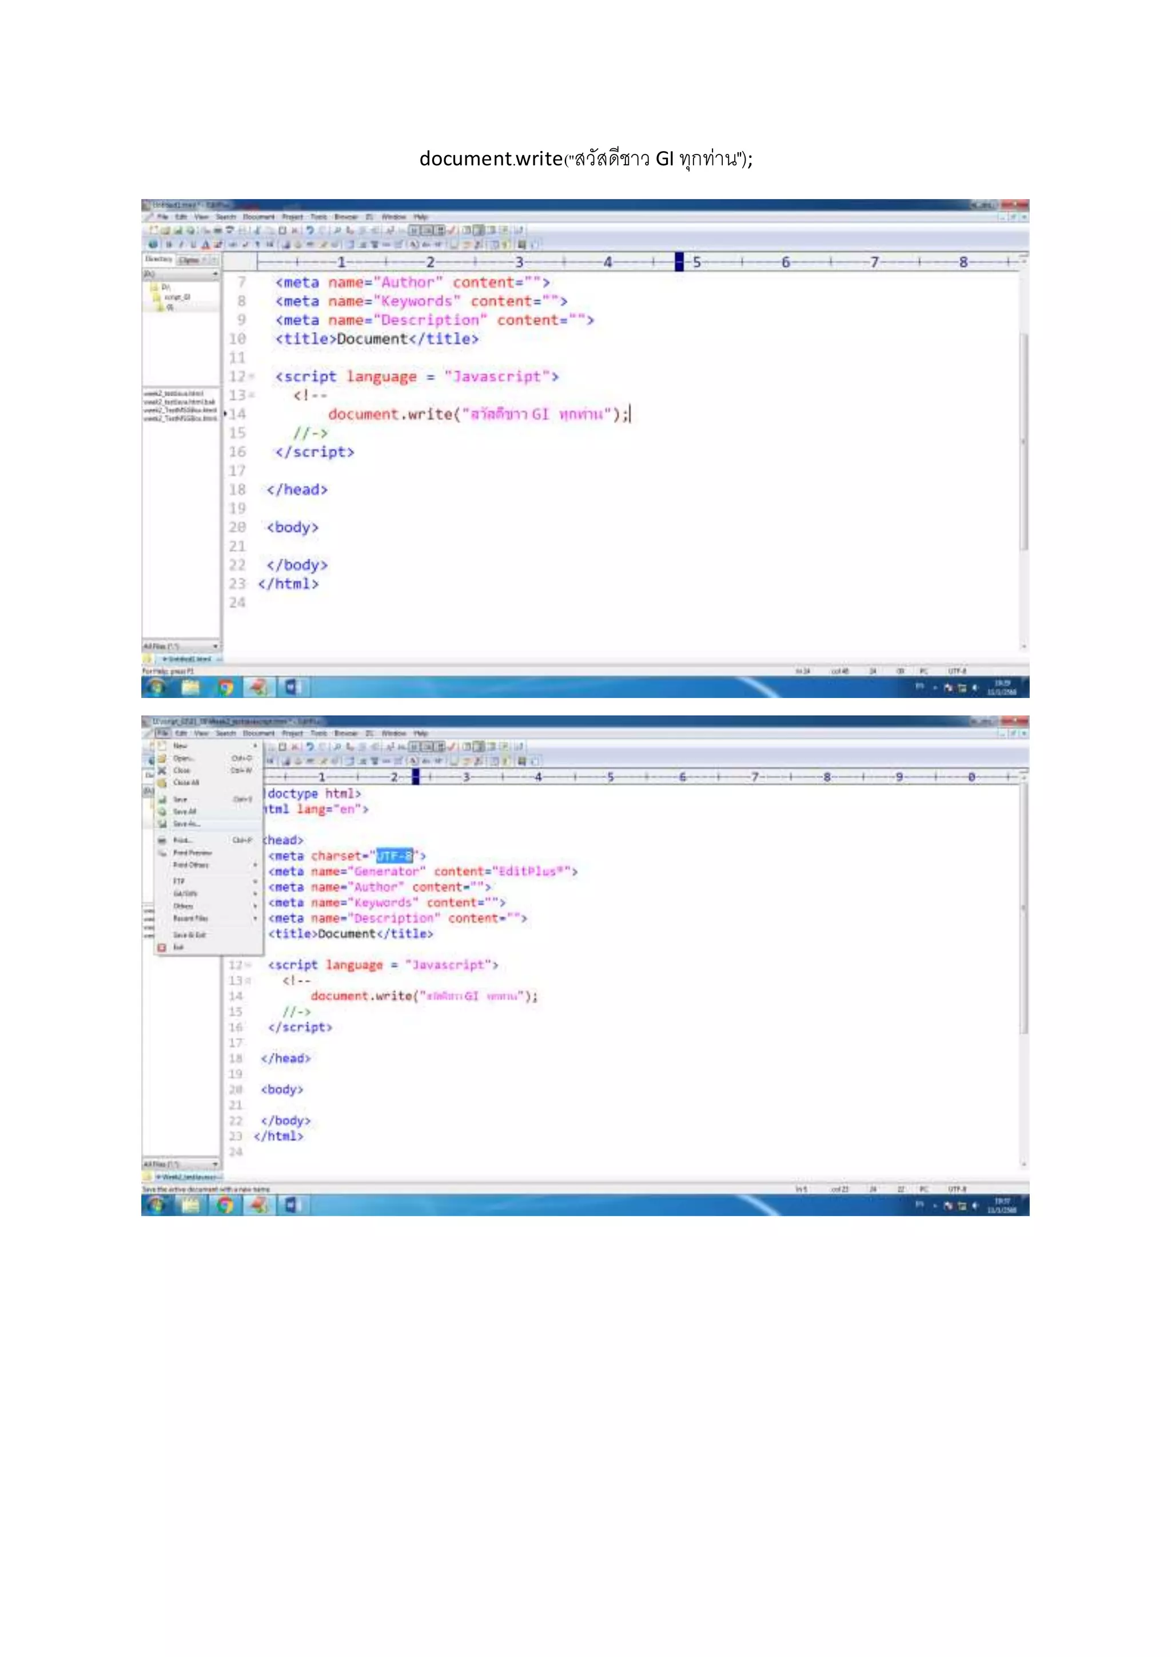
Task: Click </script> line 16 in Untitled1 editor
Action: click(314, 452)
